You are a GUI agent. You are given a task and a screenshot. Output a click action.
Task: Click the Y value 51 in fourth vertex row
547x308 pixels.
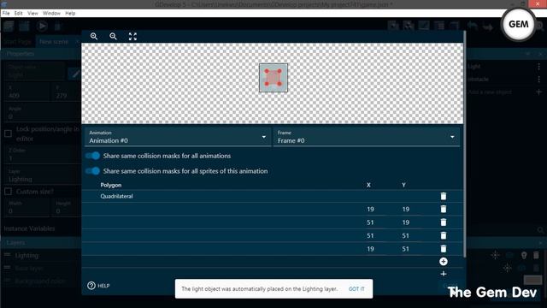[x=405, y=249]
